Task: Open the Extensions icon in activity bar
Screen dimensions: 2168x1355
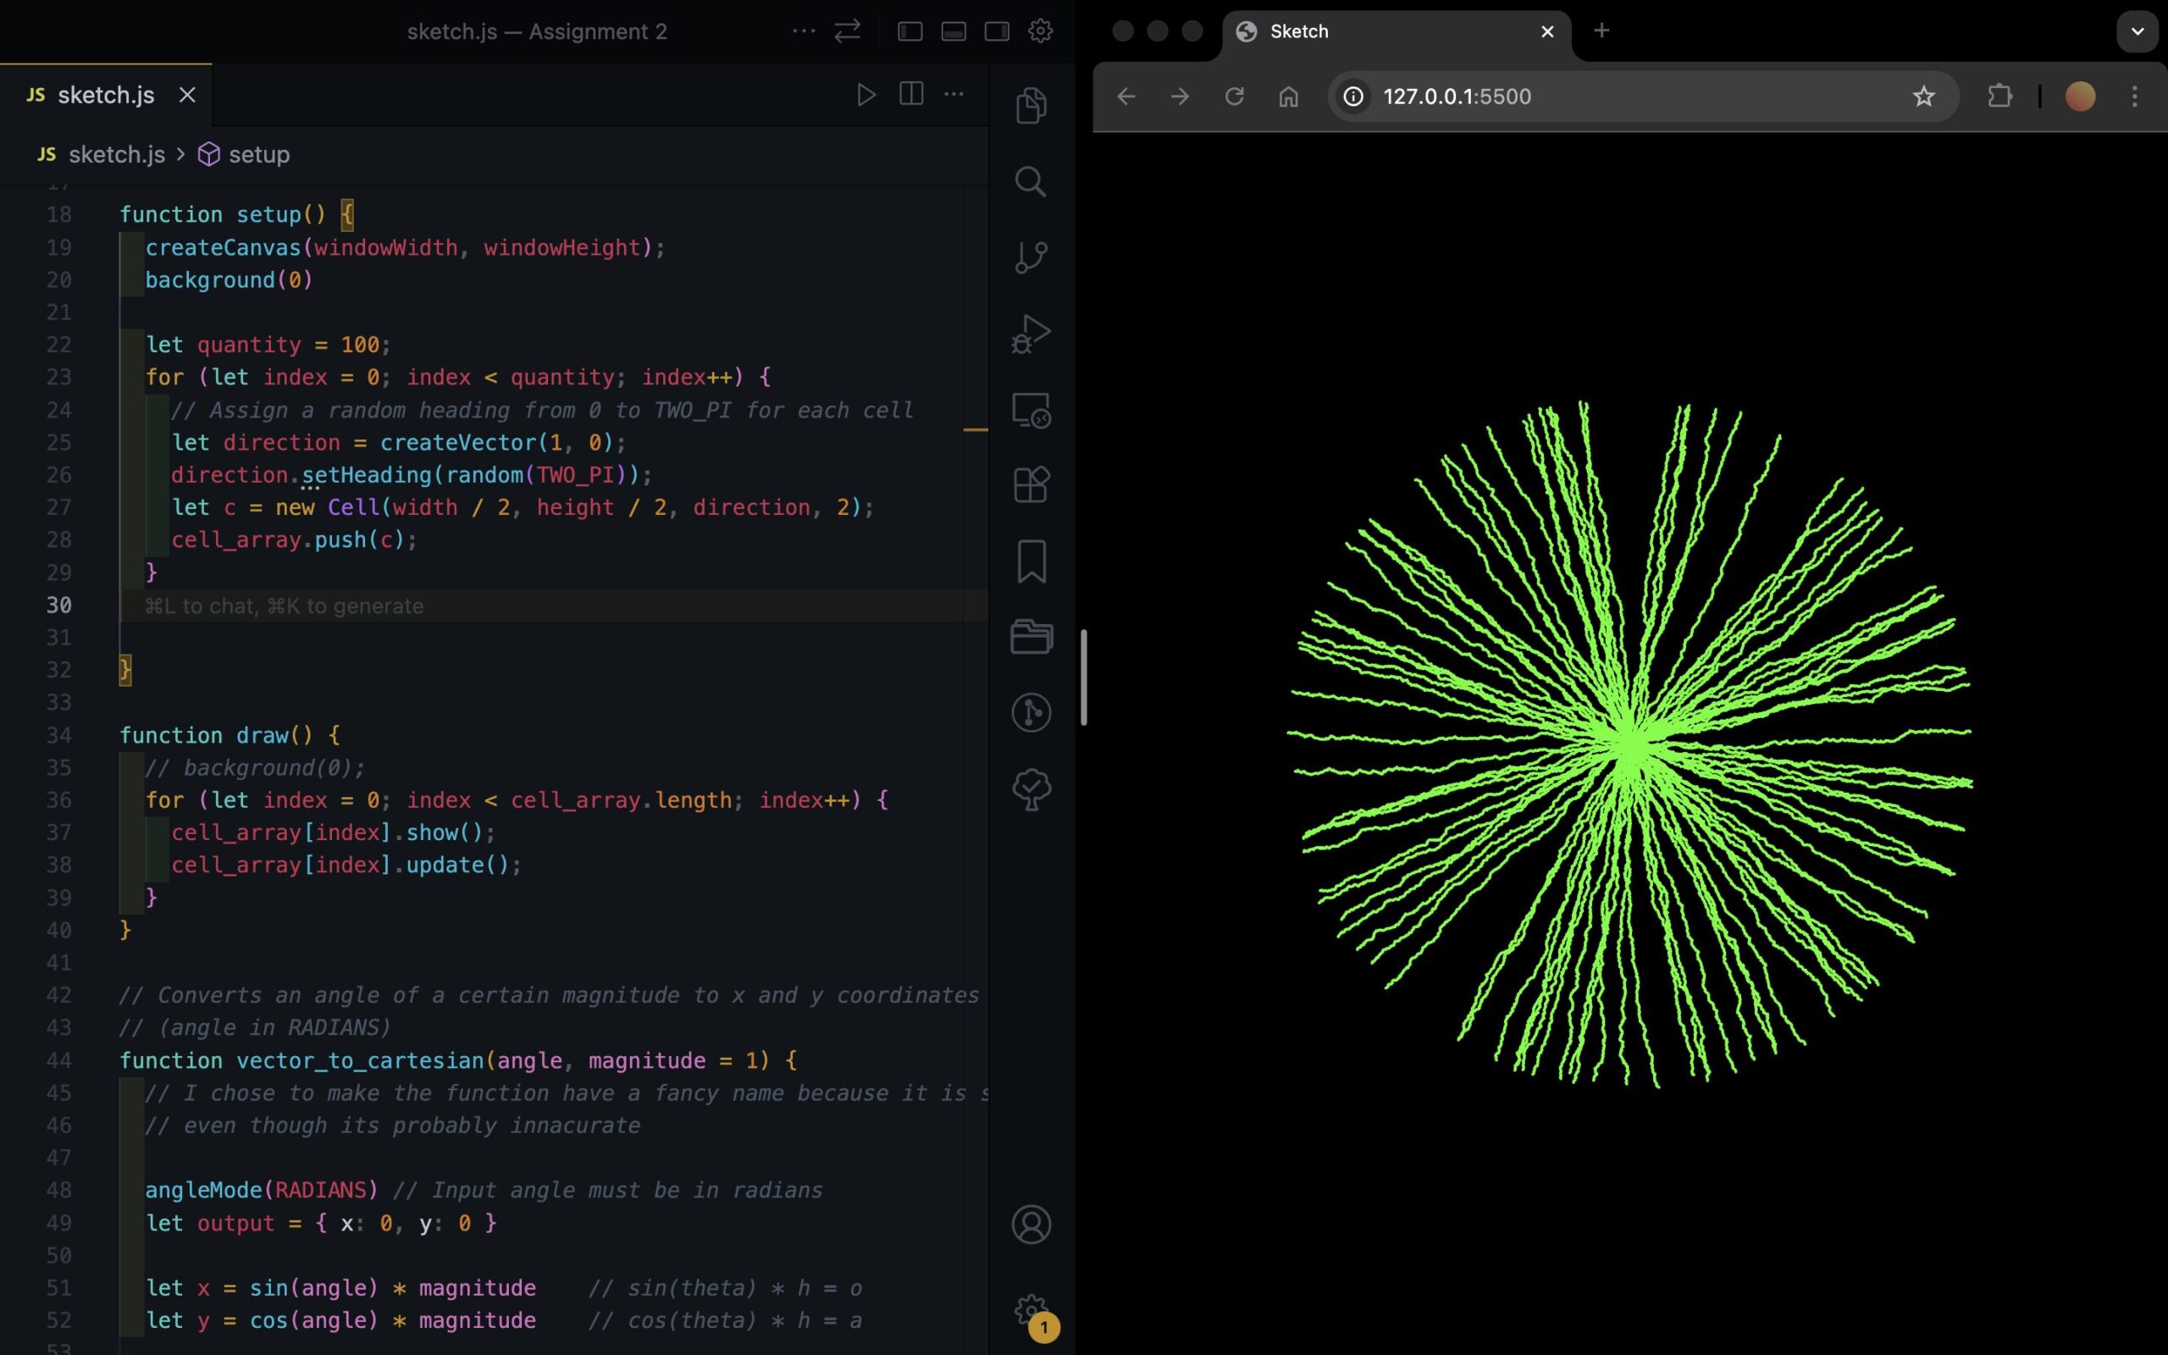Action: click(1031, 484)
